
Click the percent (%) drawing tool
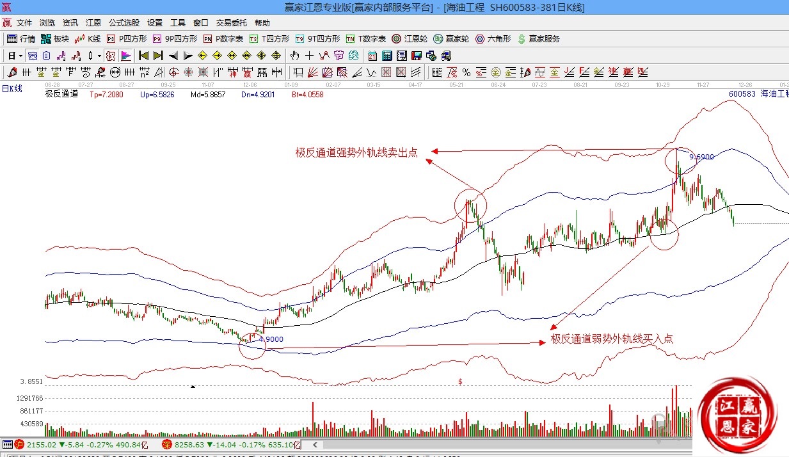(466, 72)
